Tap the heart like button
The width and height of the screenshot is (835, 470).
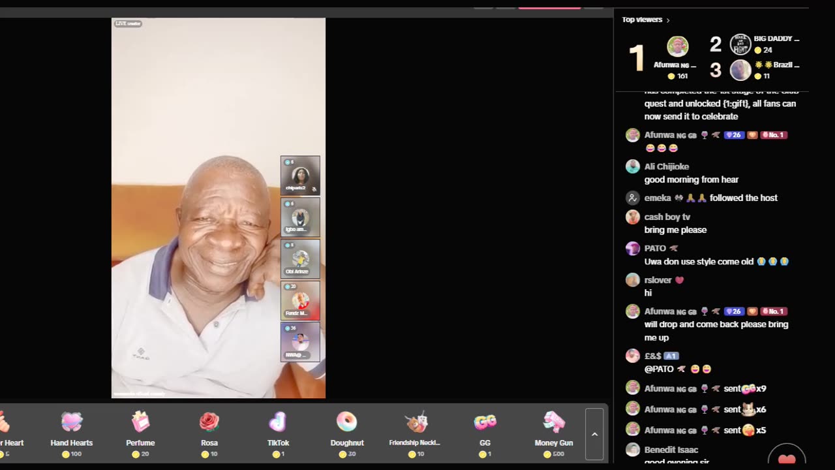pos(787,458)
